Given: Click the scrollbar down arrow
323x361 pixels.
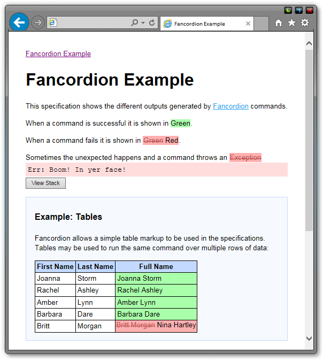Looking at the screenshot, I should click(309, 338).
